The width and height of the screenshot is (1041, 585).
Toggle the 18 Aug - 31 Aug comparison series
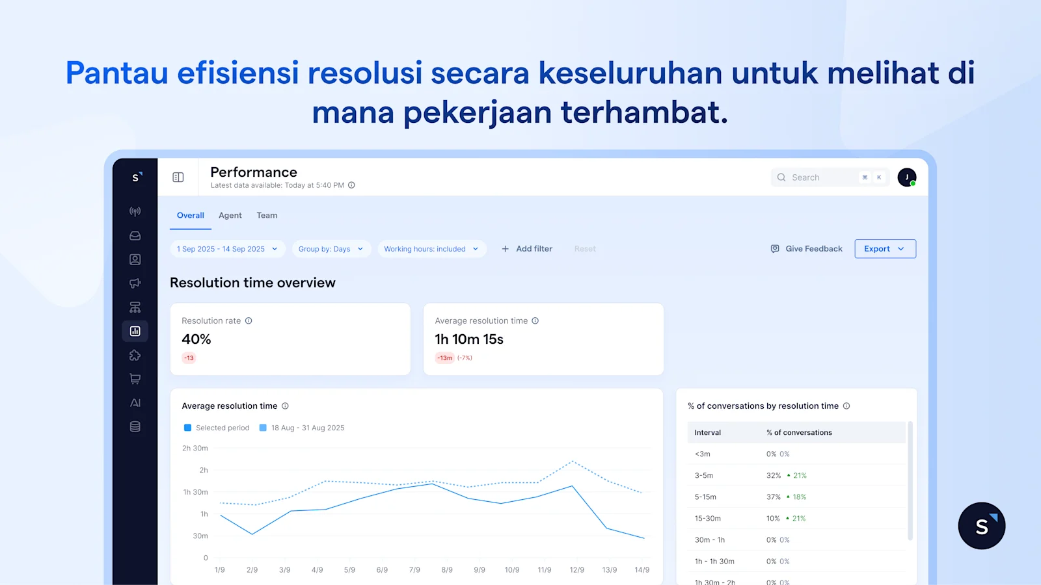coord(301,428)
